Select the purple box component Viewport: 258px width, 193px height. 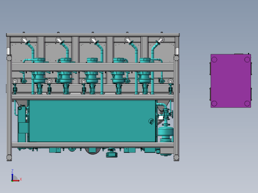pos(231,81)
